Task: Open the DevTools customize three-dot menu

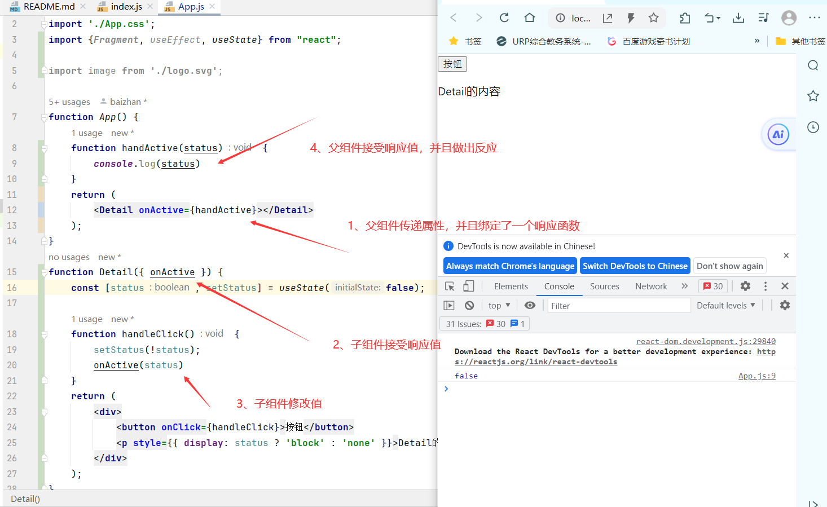Action: [765, 286]
